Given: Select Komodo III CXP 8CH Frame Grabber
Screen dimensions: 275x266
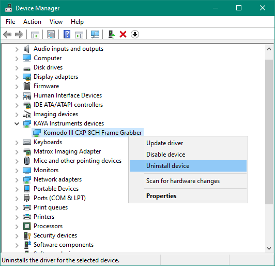Looking at the screenshot, I should (x=88, y=133).
